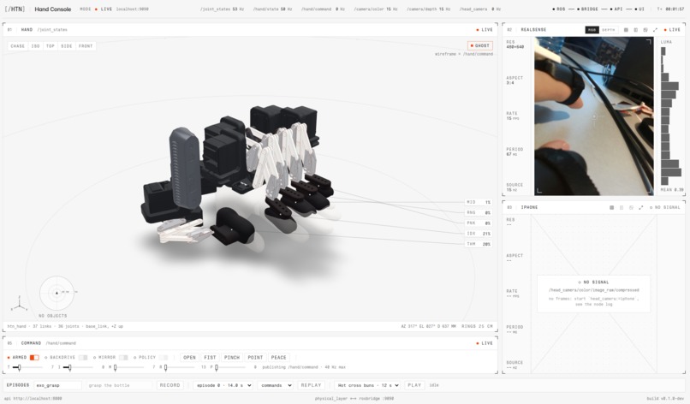Image resolution: width=690 pixels, height=404 pixels.
Task: Toggle the ARMED switch
Action: click(x=34, y=357)
